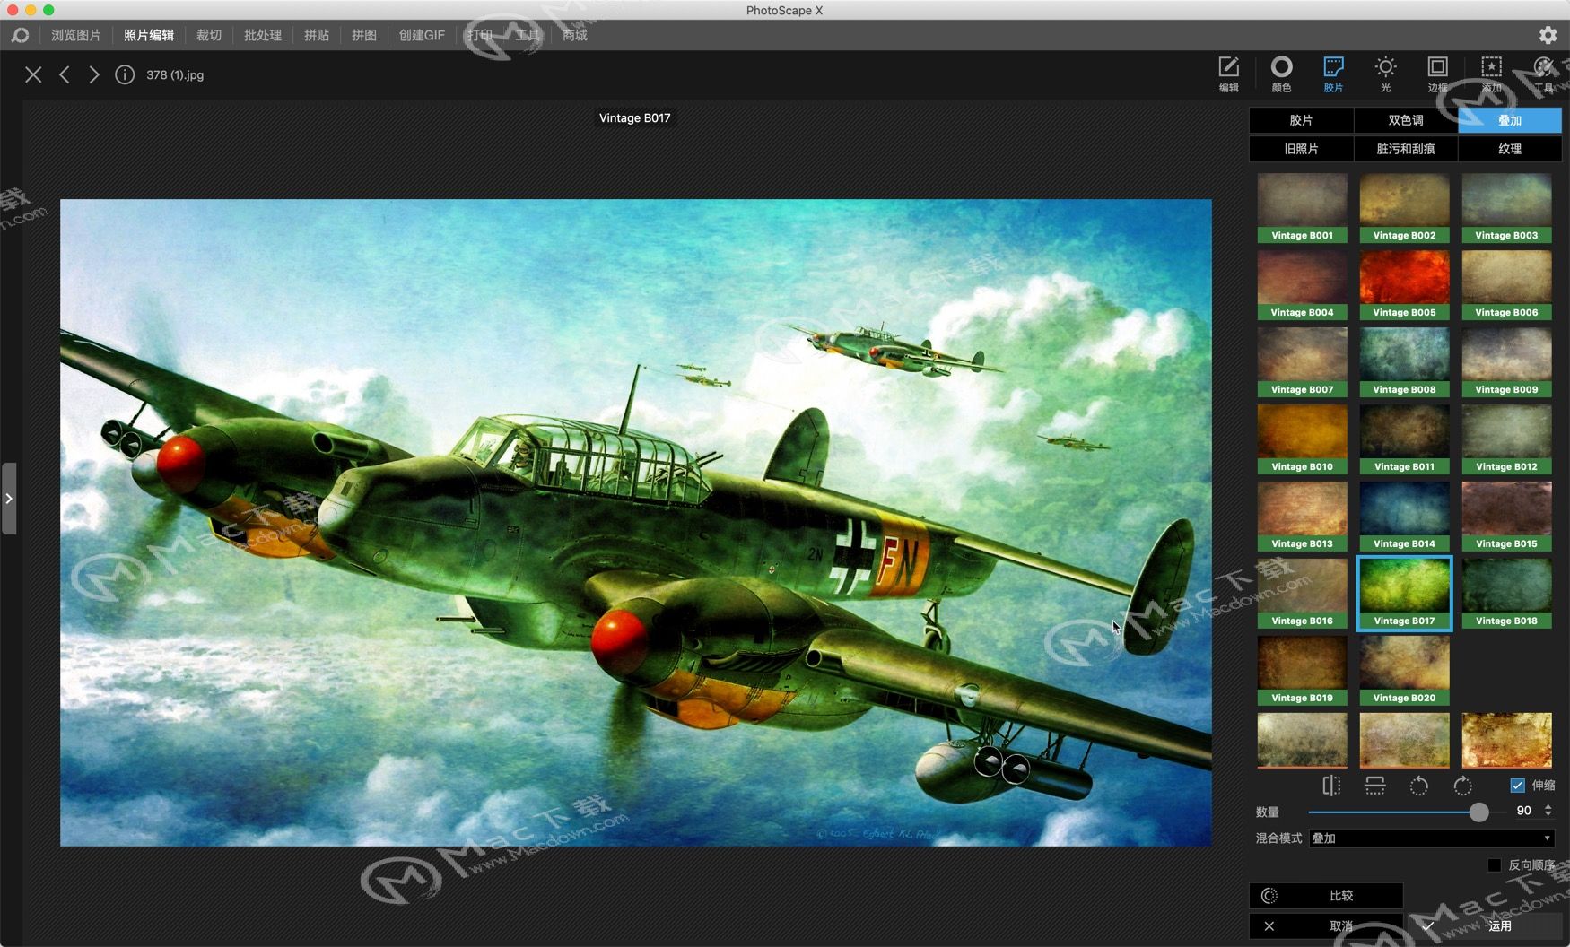
Task: Select the 胶片 film tool icon
Action: pyautogui.click(x=1333, y=74)
